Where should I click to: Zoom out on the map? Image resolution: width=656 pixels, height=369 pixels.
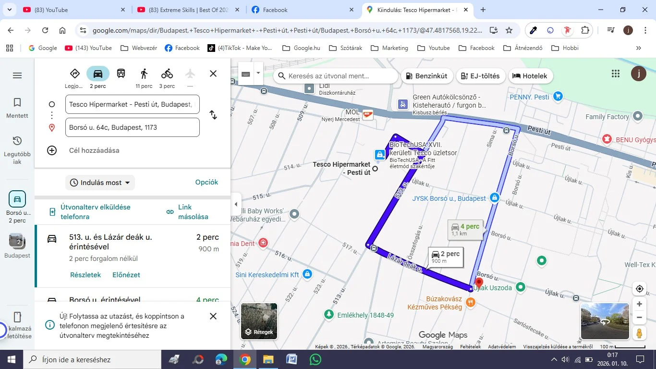coord(639,317)
